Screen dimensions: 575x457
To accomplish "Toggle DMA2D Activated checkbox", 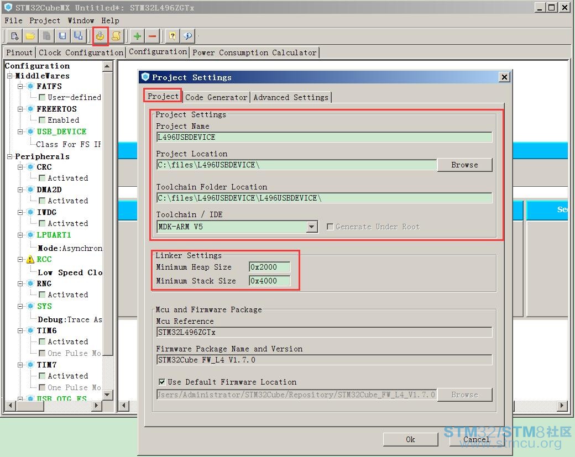I will click(x=42, y=201).
